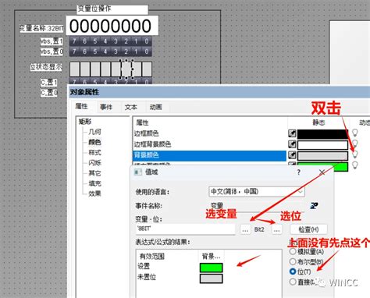Select the leftmost bit status rectangle

click(x=75, y=69)
